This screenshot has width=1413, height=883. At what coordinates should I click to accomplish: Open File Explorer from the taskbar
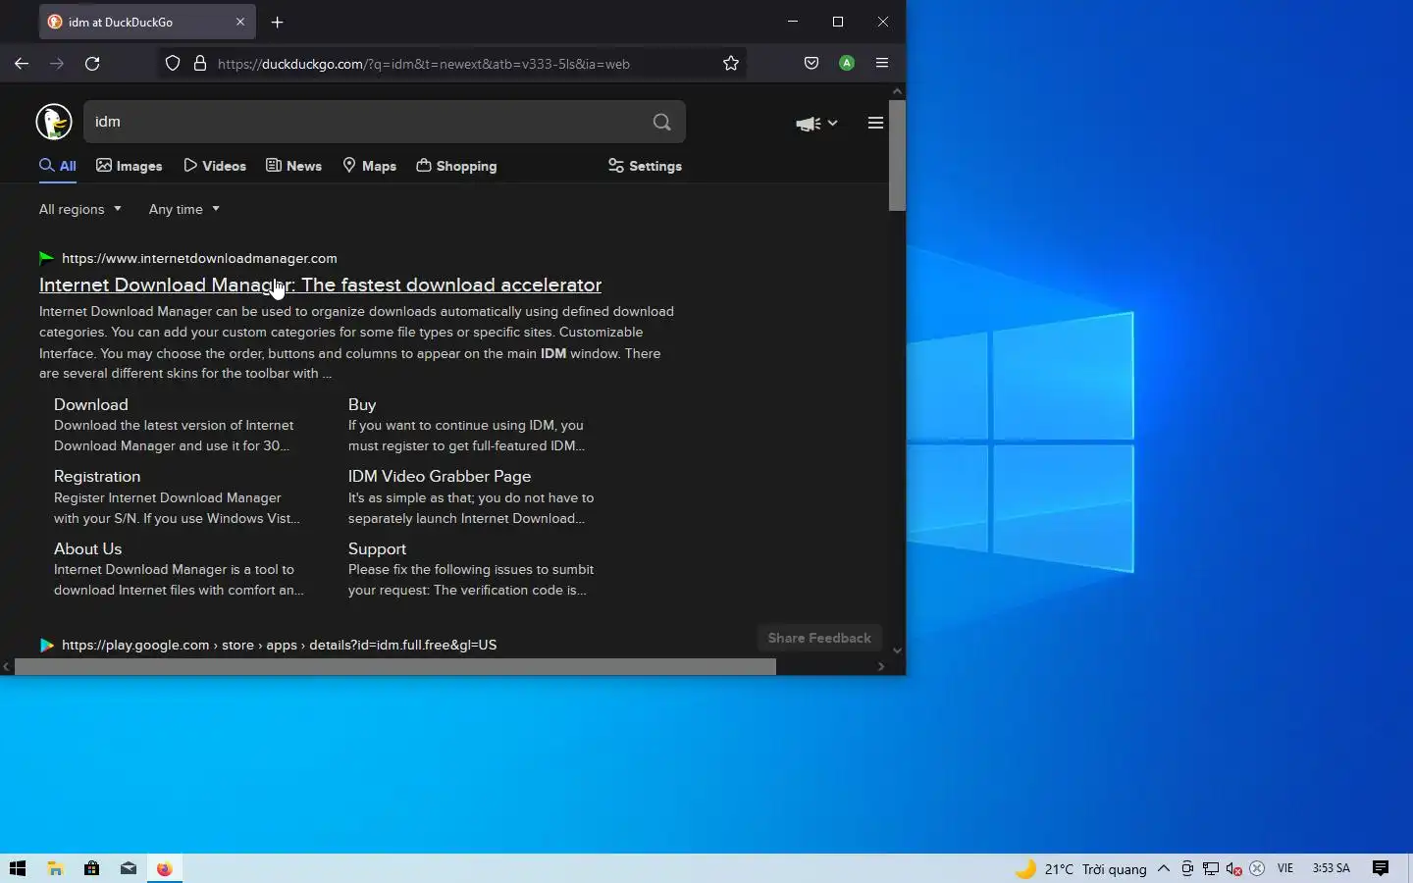coord(55,868)
